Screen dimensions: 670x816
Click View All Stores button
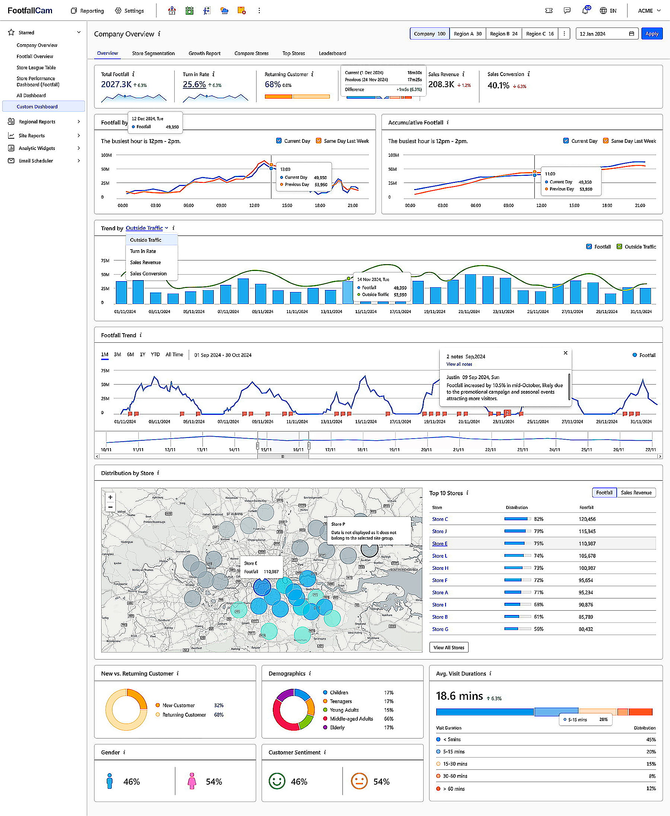448,648
